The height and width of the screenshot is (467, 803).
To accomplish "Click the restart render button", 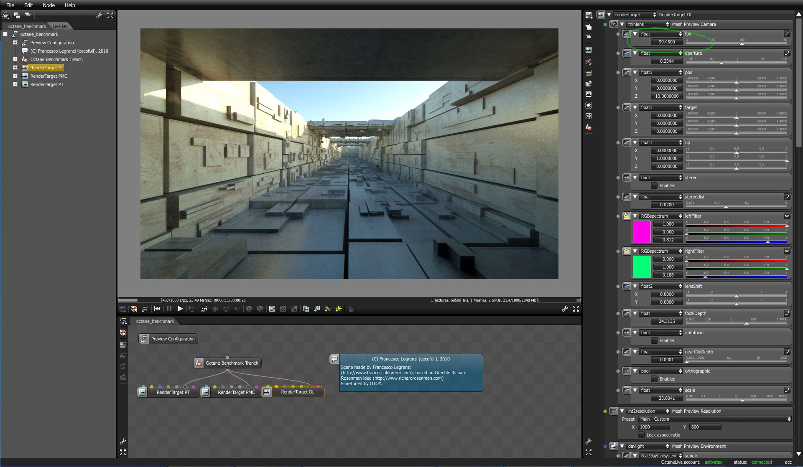I will (157, 309).
